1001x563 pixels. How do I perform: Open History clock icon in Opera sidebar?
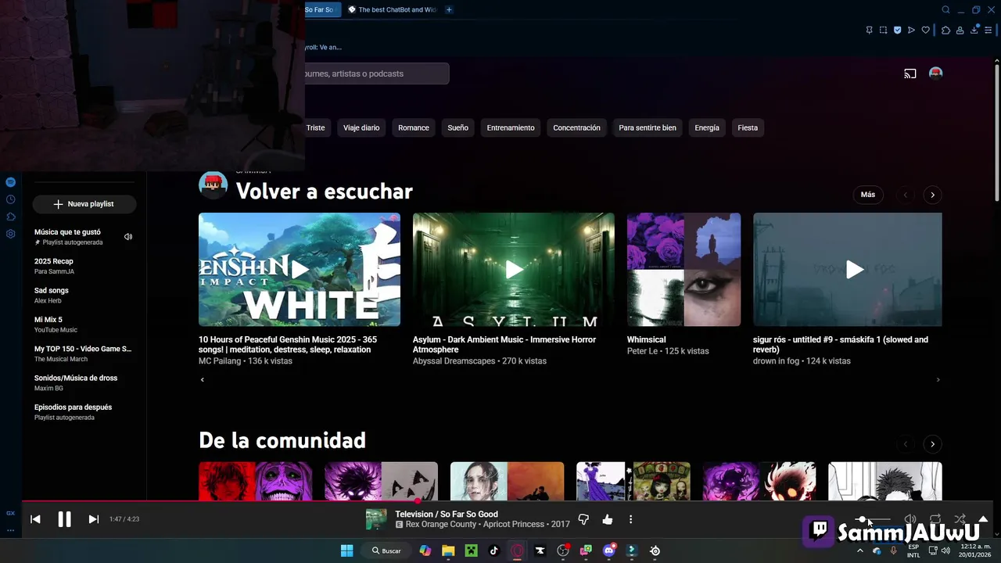10,199
